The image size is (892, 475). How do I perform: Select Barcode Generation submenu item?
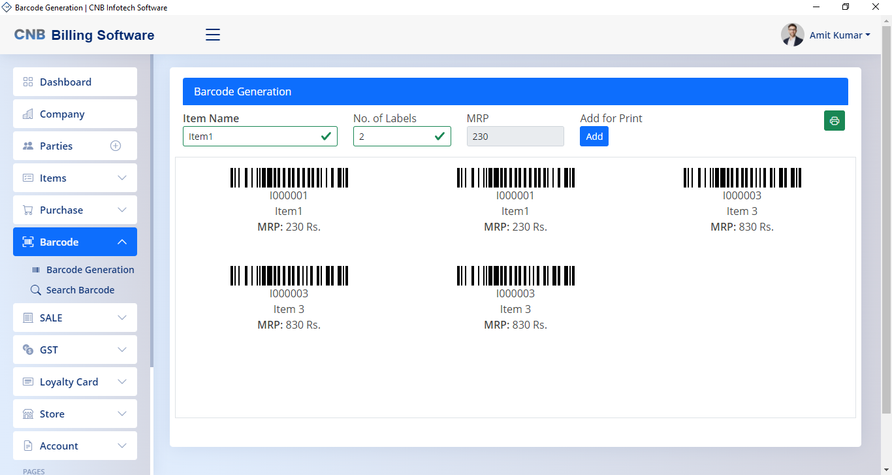[90, 270]
